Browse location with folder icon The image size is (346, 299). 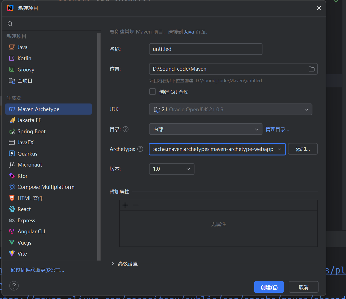[x=311, y=69]
